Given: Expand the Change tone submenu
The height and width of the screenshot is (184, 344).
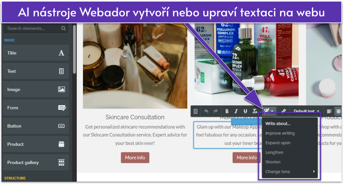Looking at the screenshot, I should 290,172.
